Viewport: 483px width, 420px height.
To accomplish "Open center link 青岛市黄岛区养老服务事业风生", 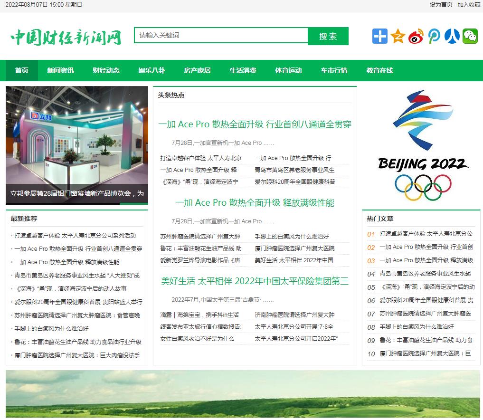I will coord(294,170).
